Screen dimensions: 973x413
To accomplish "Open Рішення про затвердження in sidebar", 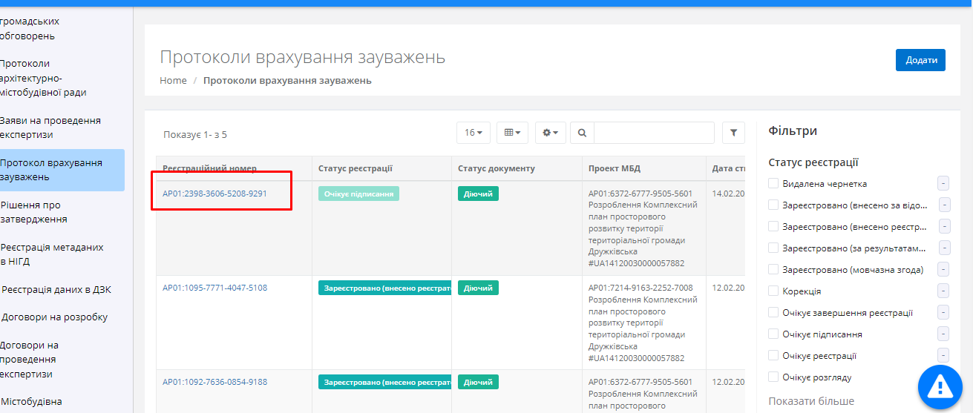I will (34, 212).
